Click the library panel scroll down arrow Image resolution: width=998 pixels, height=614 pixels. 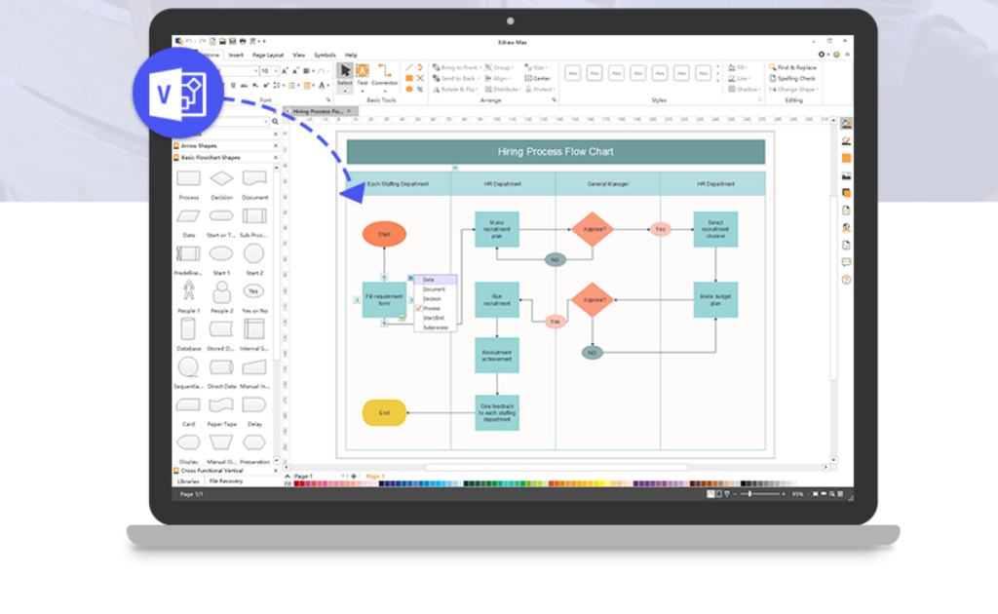click(x=276, y=460)
